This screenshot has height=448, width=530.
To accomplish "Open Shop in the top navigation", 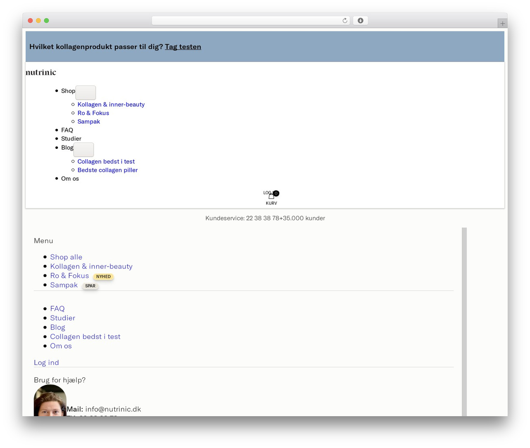I will click(68, 91).
